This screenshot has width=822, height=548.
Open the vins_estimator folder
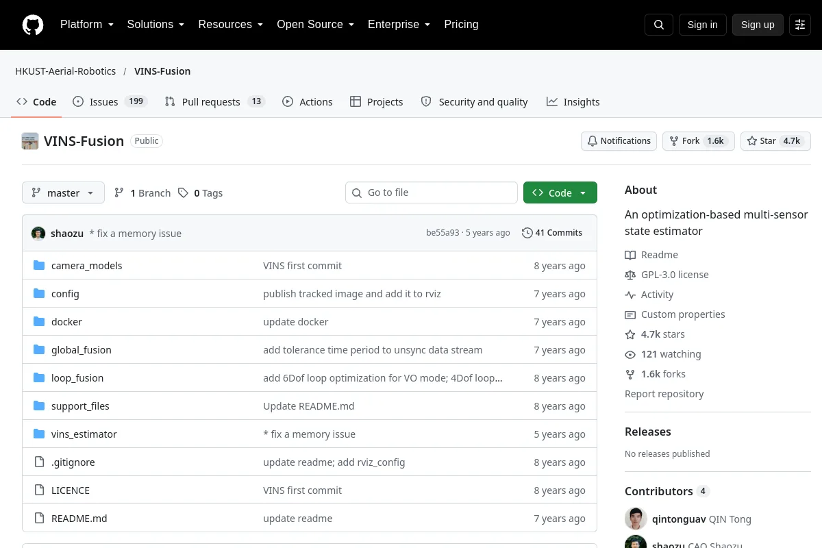pos(84,434)
